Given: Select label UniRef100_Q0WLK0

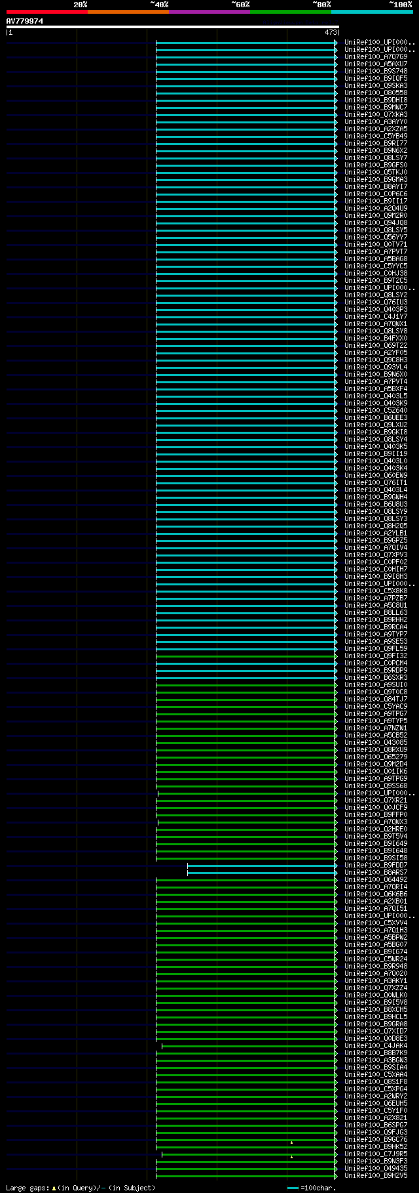Looking at the screenshot, I should 376,995.
